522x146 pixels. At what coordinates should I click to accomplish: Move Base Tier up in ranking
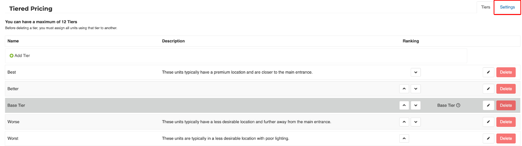[404, 105]
